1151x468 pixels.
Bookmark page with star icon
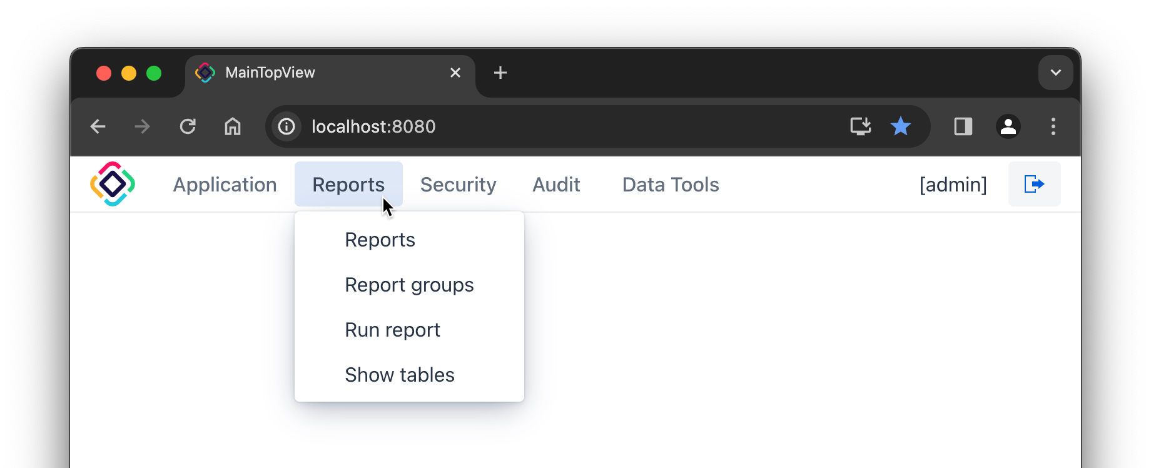[900, 126]
